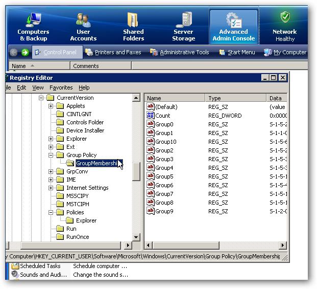This screenshot has width=317, height=289.
Task: Select the (Default) value icon
Action: 151,106
